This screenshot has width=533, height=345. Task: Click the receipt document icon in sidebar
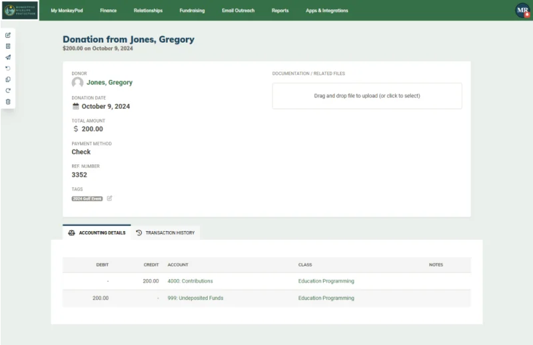coord(8,46)
